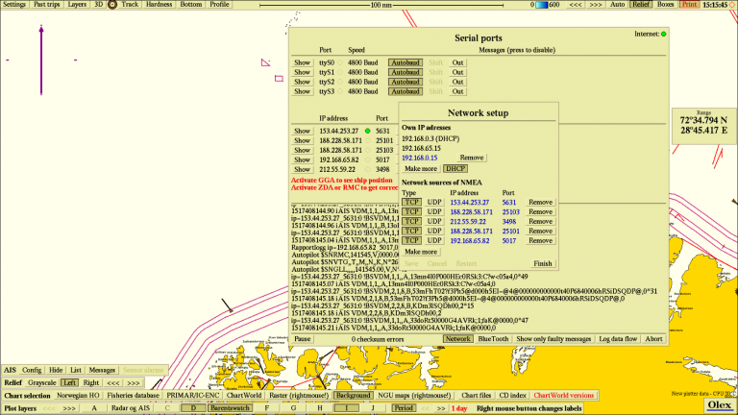Click Make more under Network sources
Screen dimensions: 738x415
pyautogui.click(x=421, y=252)
